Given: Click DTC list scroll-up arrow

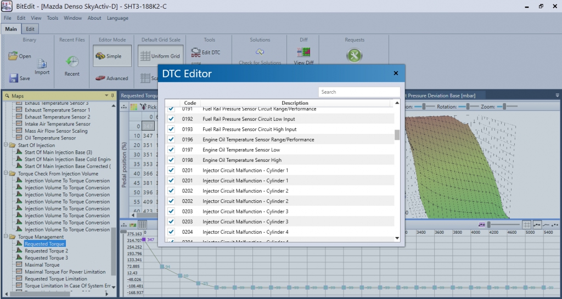Looking at the screenshot, I should point(397,103).
